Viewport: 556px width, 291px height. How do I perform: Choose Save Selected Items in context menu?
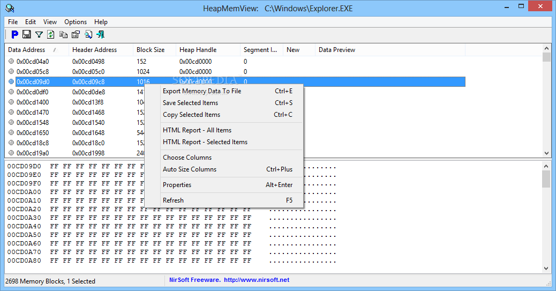coord(224,103)
